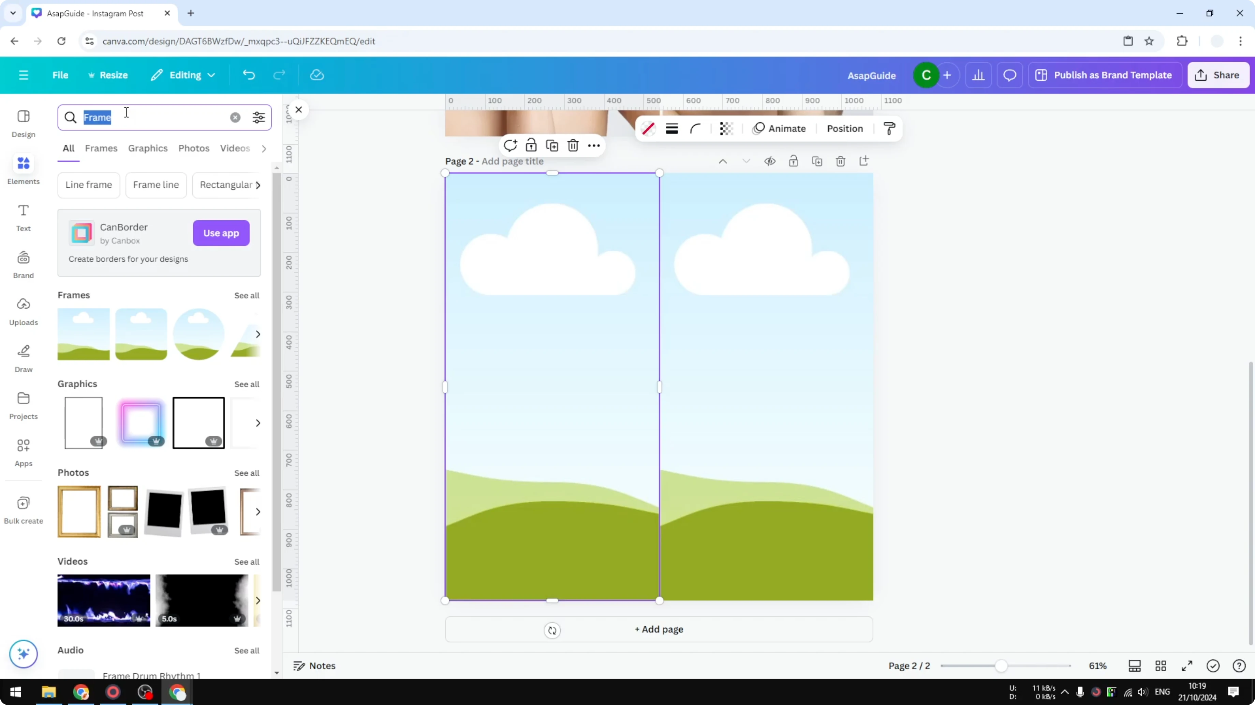Open the File menu

coord(60,75)
